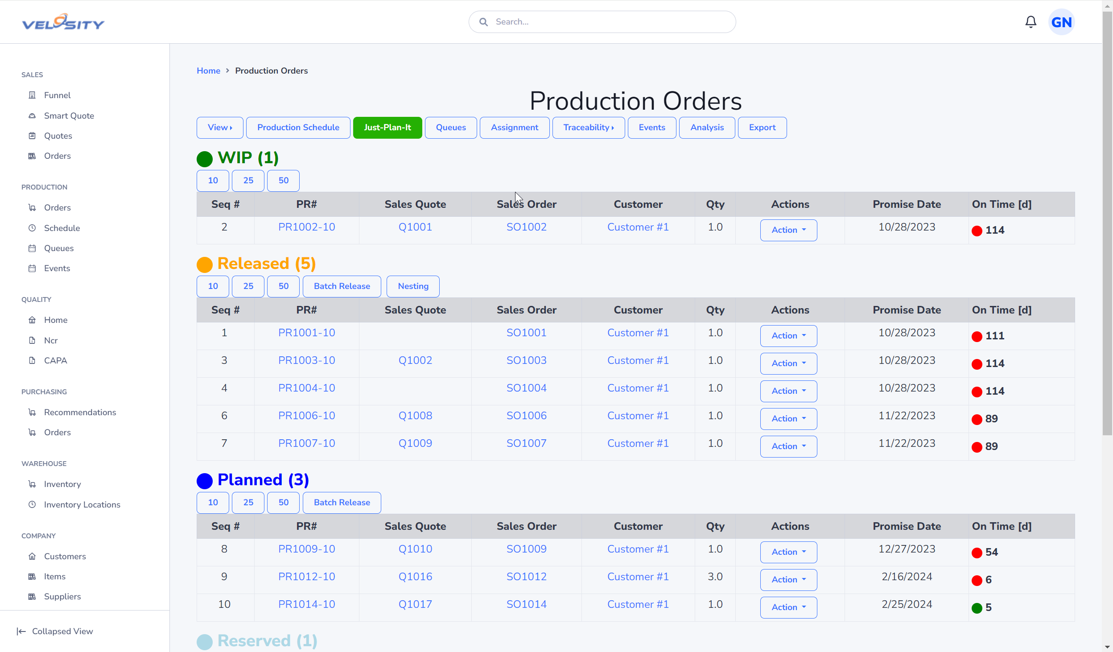The height and width of the screenshot is (652, 1113).
Task: Click the page vertical scrollbar
Action: click(x=1107, y=223)
